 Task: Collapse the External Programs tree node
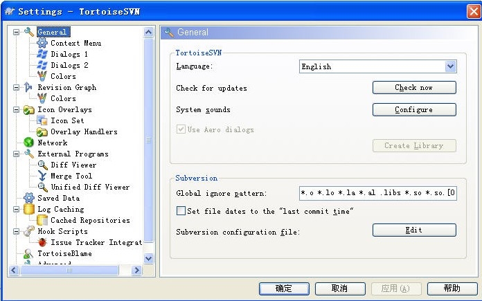pyautogui.click(x=17, y=154)
